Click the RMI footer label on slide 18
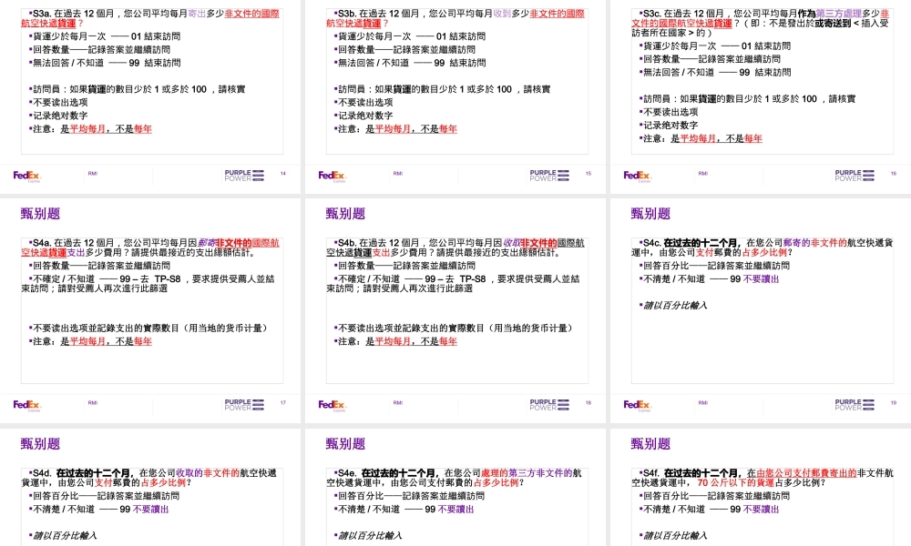The image size is (911, 546). point(398,403)
